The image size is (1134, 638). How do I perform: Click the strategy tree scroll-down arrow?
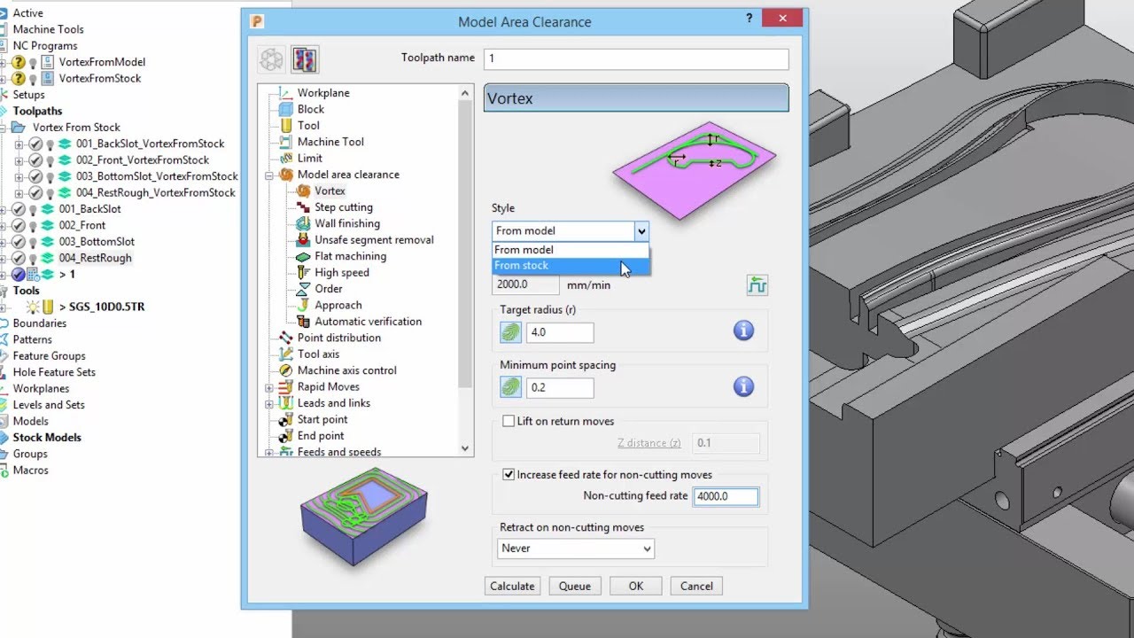pyautogui.click(x=465, y=448)
